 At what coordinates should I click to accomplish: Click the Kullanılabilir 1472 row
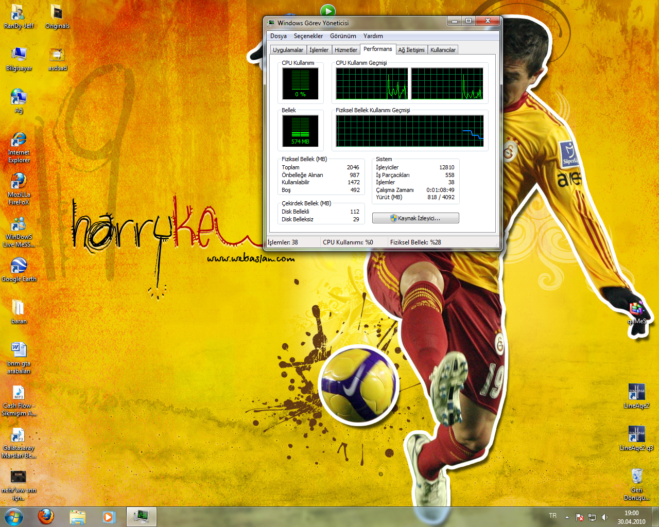pyautogui.click(x=320, y=182)
